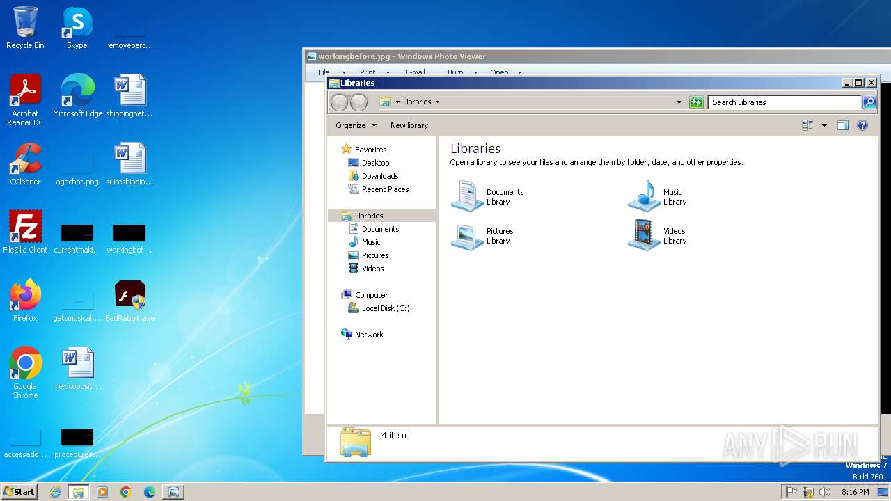Screen dimensions: 891x501
Task: Open the Documents library icon
Action: click(x=467, y=196)
